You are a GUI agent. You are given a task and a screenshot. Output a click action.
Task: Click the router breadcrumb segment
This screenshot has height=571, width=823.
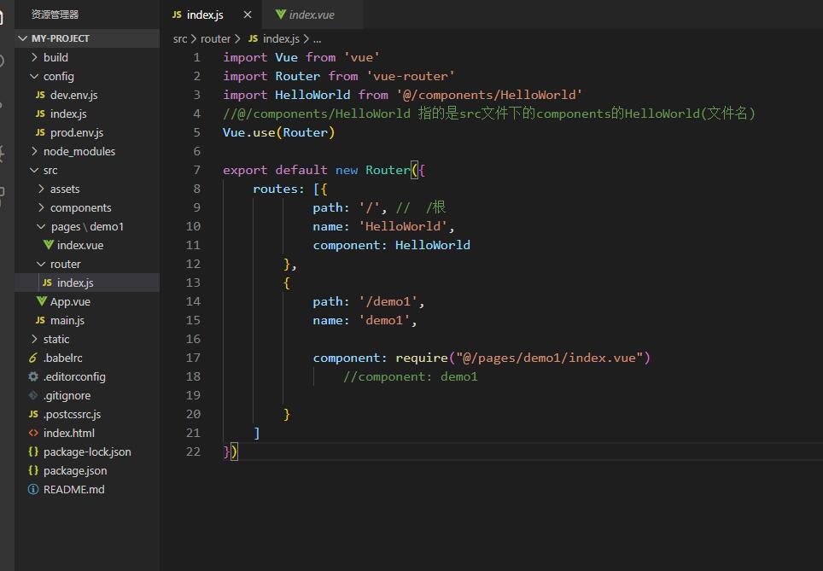215,38
